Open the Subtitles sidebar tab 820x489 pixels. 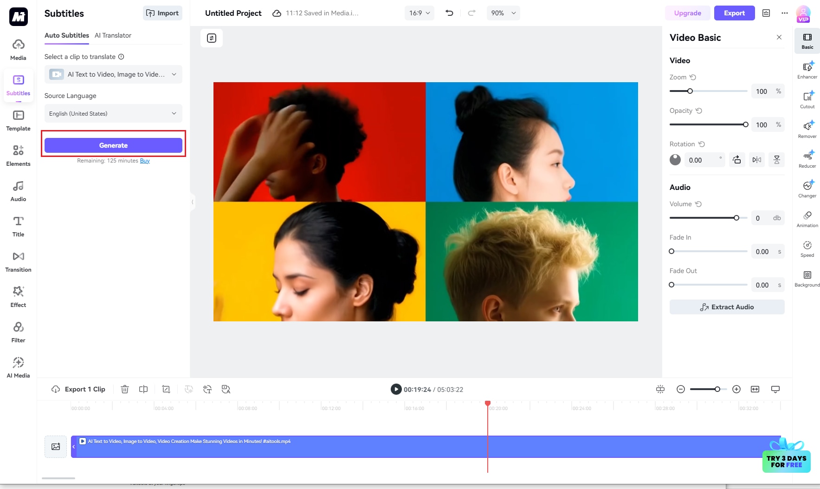point(18,85)
